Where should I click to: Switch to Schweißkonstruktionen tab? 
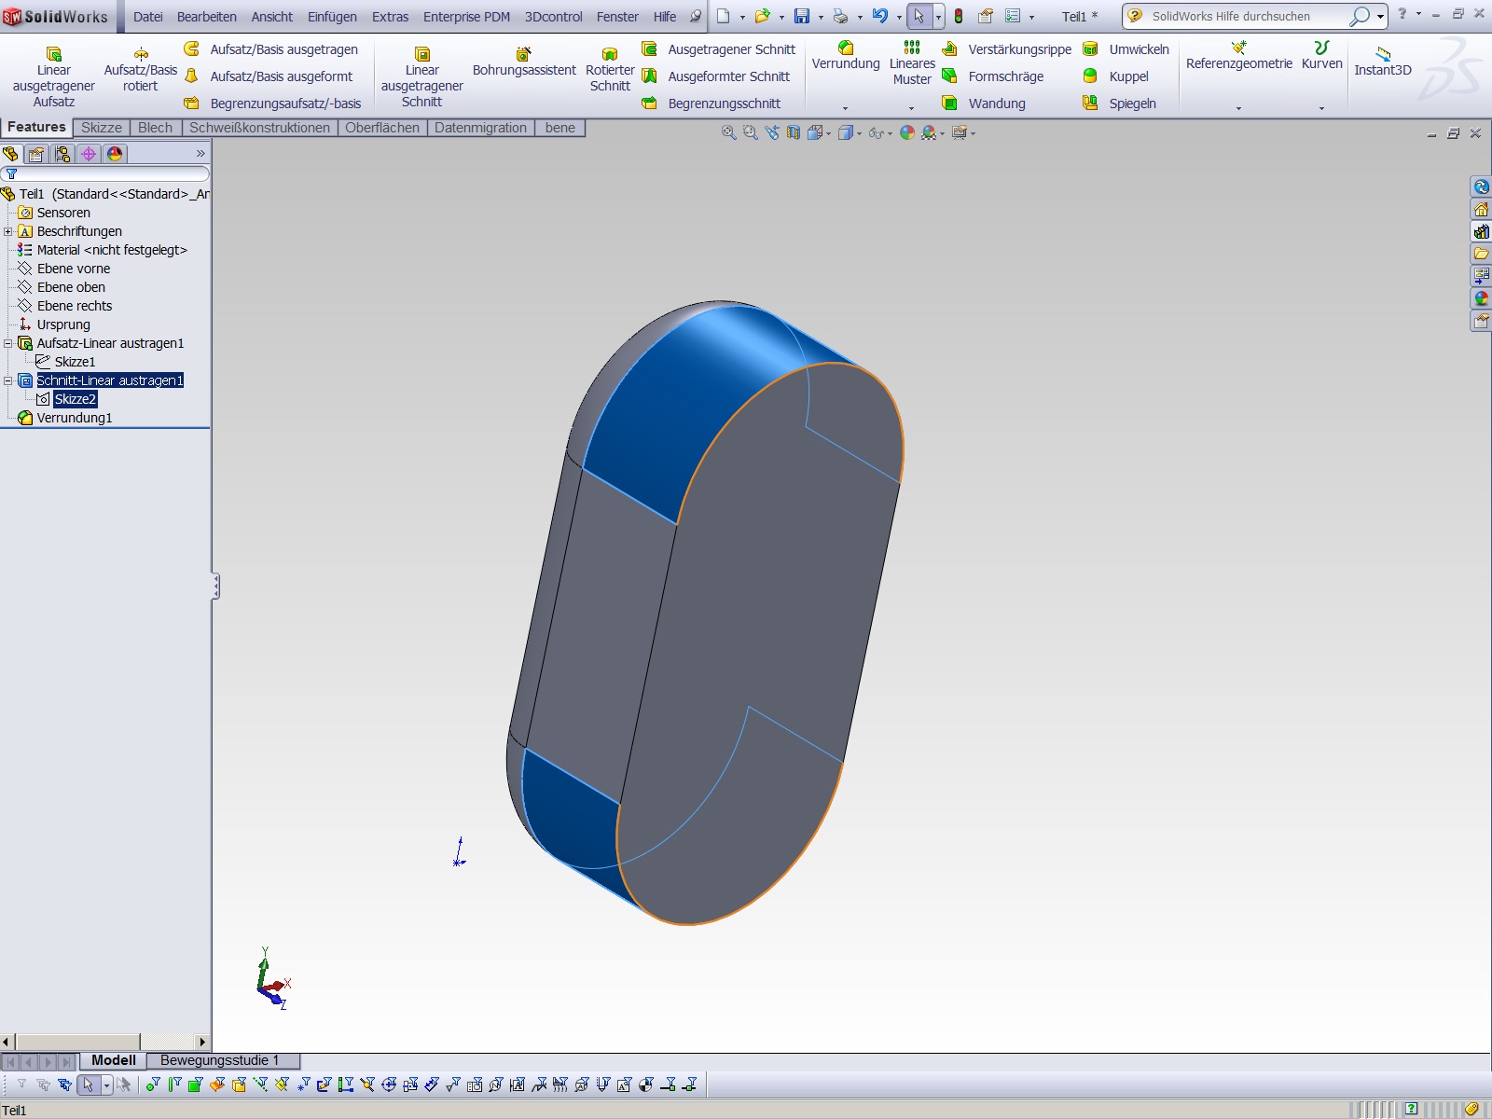pyautogui.click(x=259, y=128)
